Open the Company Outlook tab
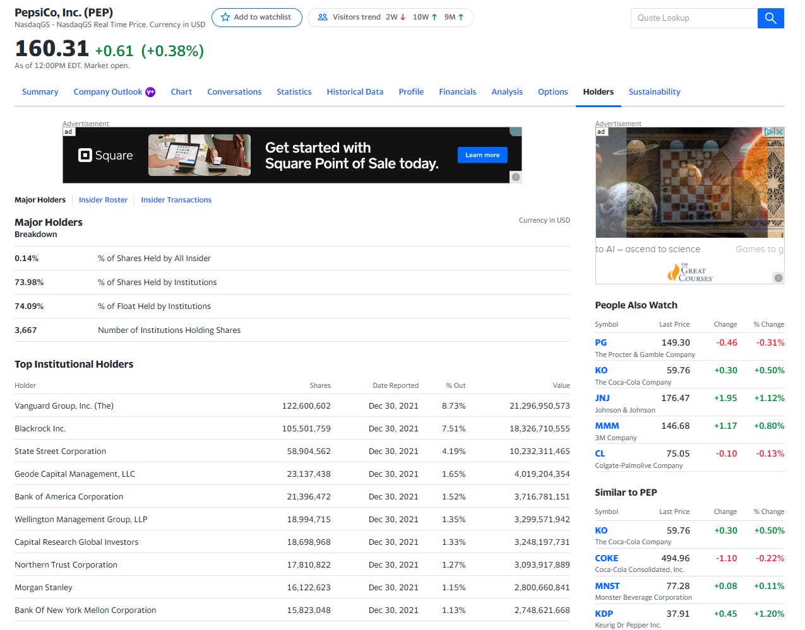The image size is (805, 630). click(108, 92)
